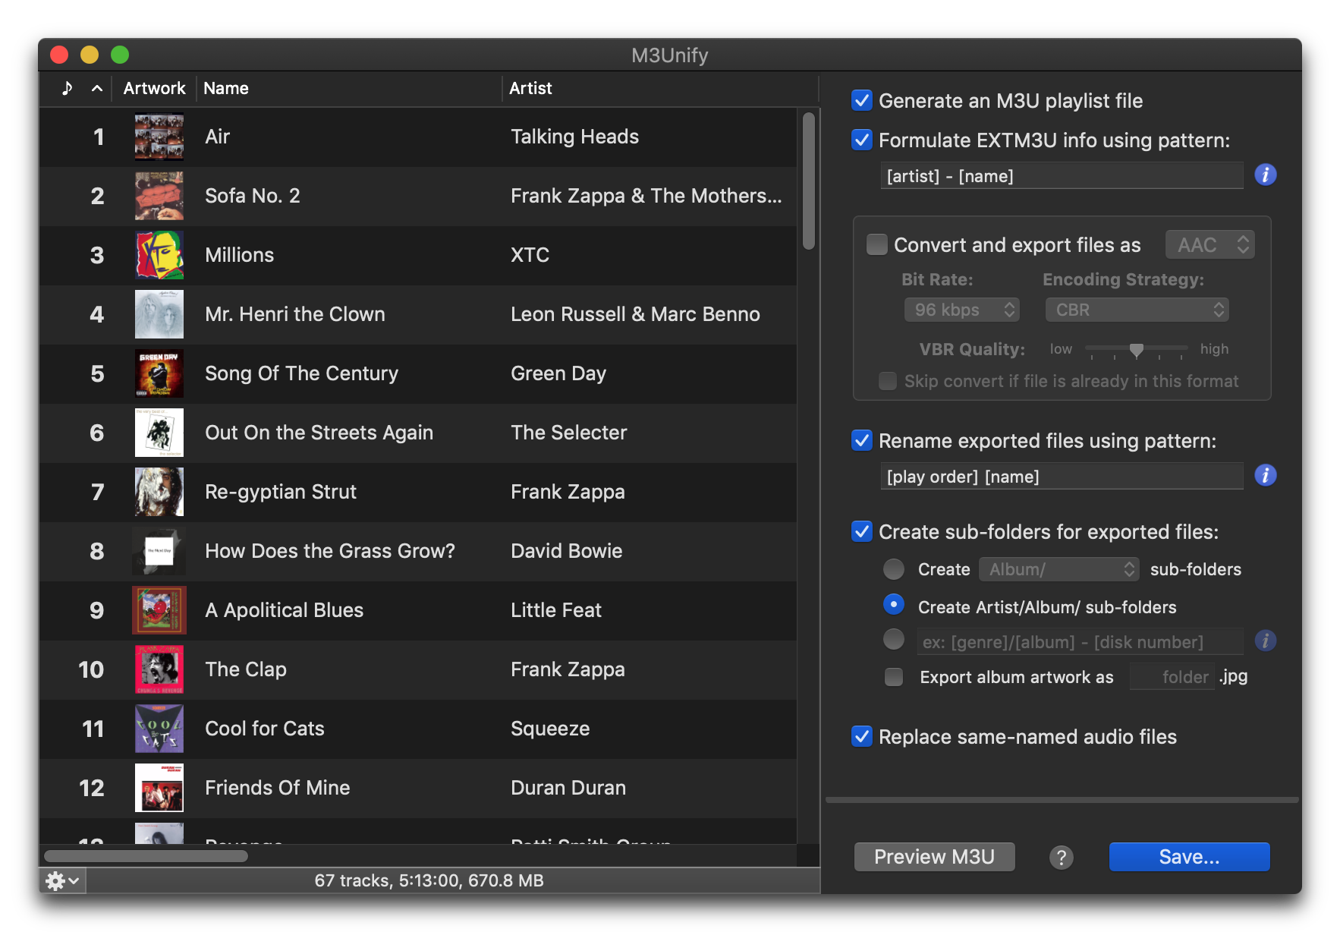1340x932 pixels.
Task: Select the Create Album/ sub-folders radio
Action: point(894,568)
